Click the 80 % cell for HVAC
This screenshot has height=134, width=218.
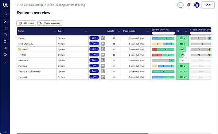(x=182, y=50)
